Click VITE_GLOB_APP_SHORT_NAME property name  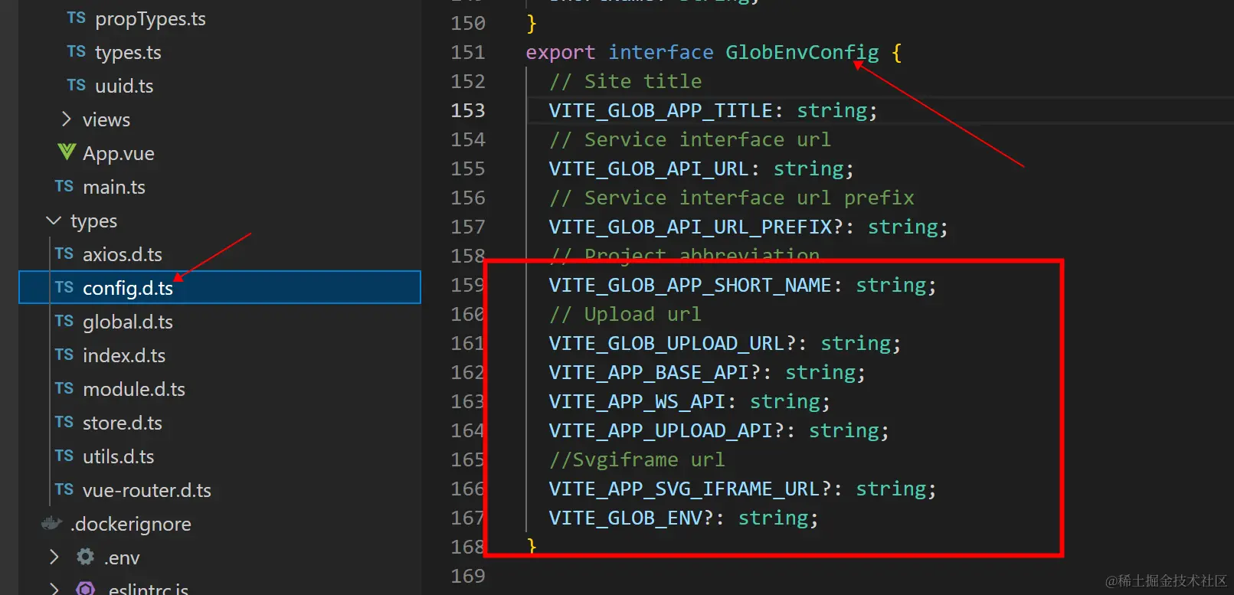point(690,285)
